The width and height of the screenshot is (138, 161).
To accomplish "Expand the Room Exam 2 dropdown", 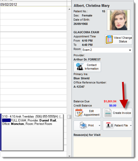I will 130,50.
